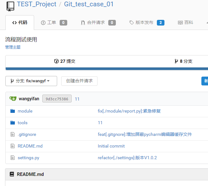Open the 版本发布 releases tab
Viewport: 208px width, 186px height.
coord(147,22)
